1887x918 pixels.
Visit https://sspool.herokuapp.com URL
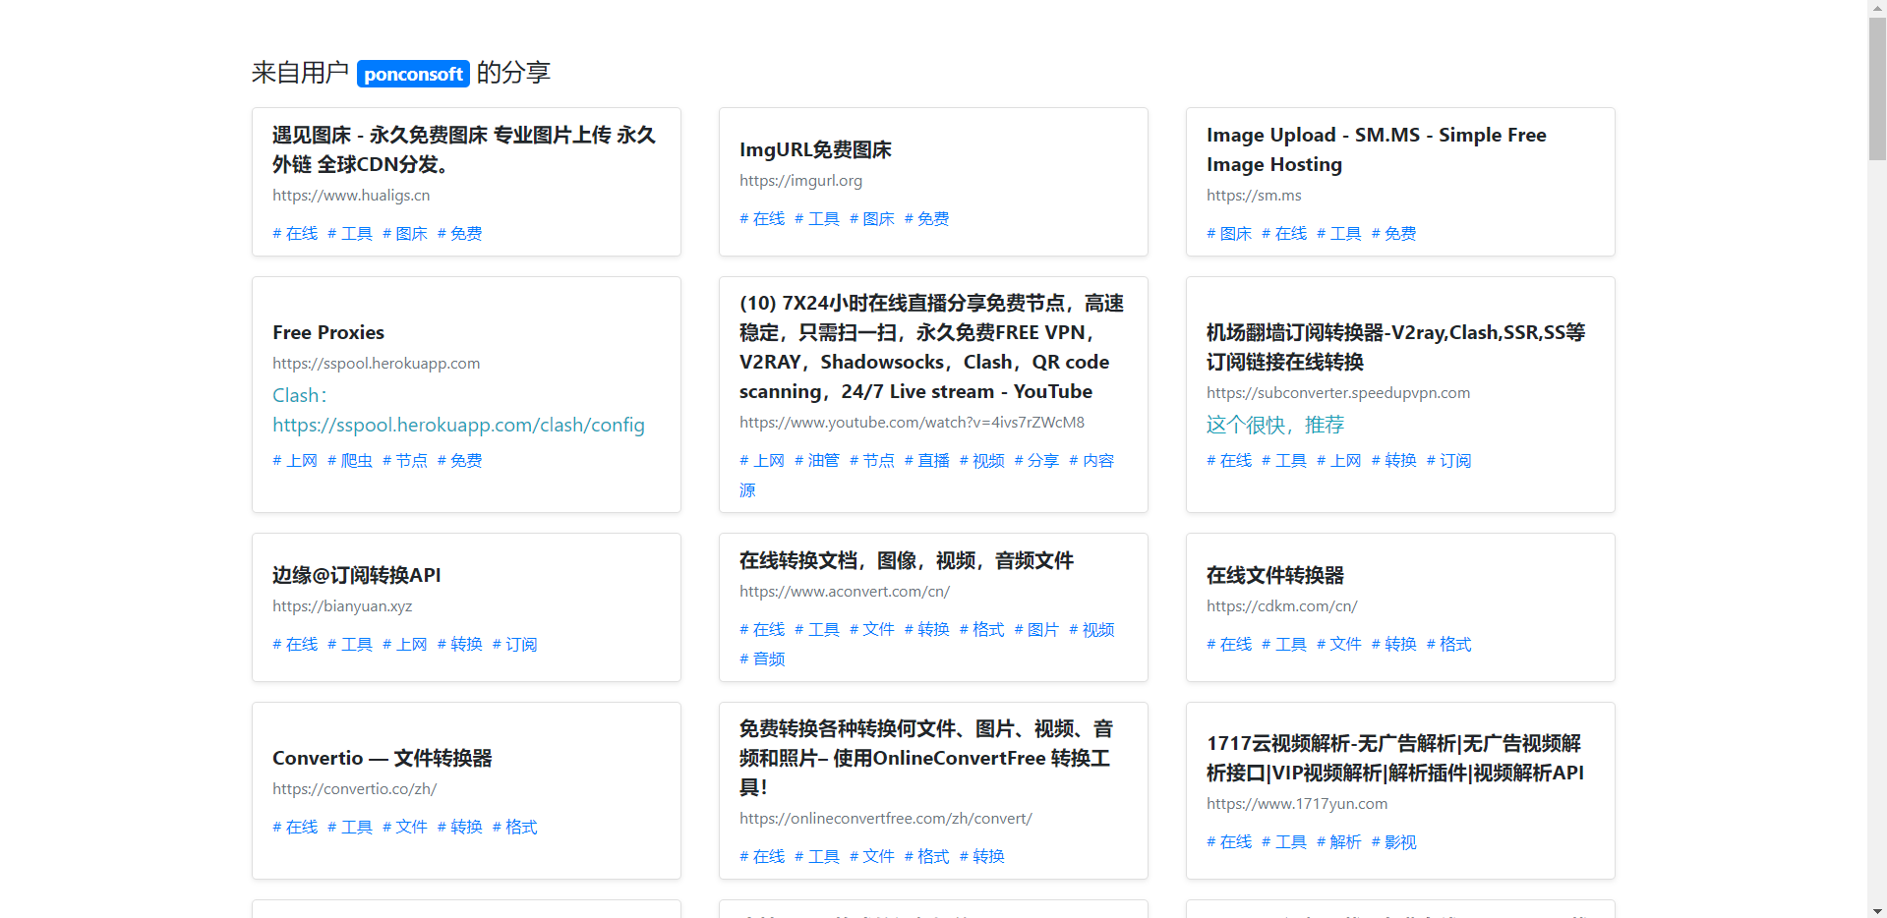pos(377,363)
